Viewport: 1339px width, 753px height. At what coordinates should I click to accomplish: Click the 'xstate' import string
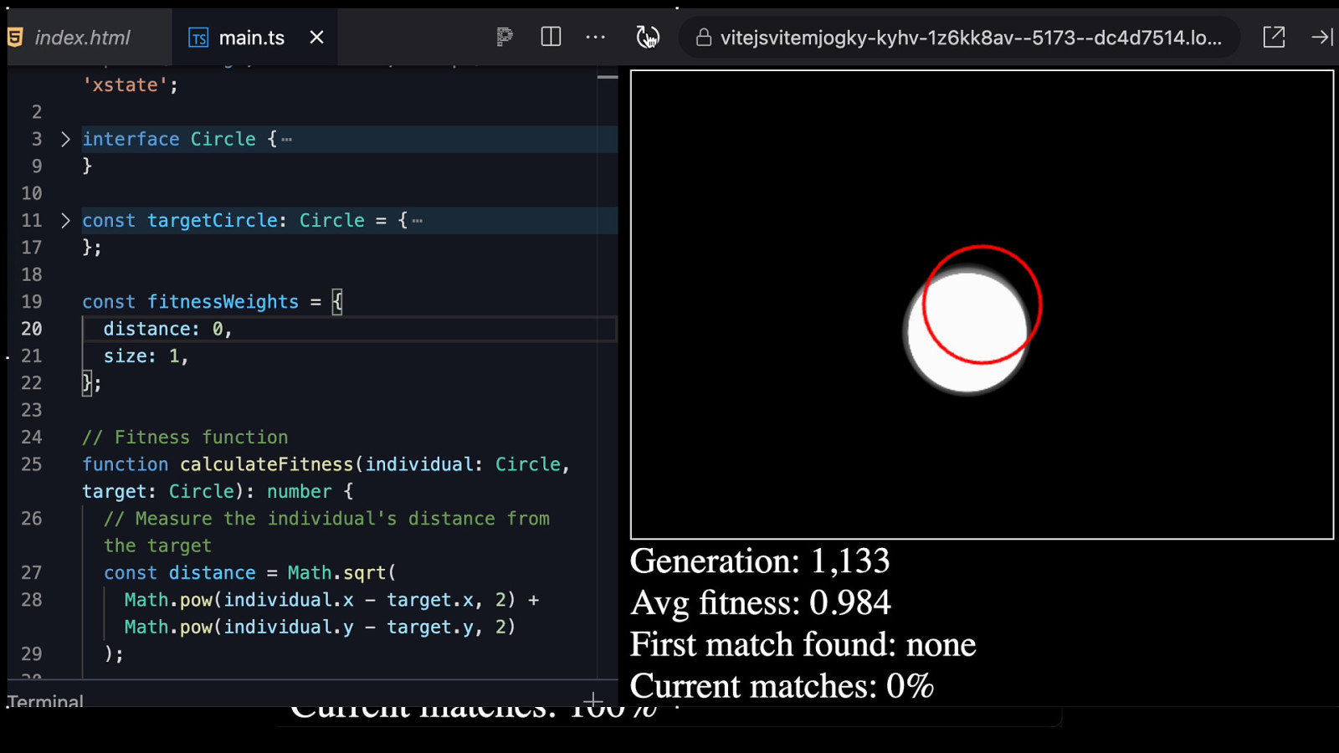(125, 85)
